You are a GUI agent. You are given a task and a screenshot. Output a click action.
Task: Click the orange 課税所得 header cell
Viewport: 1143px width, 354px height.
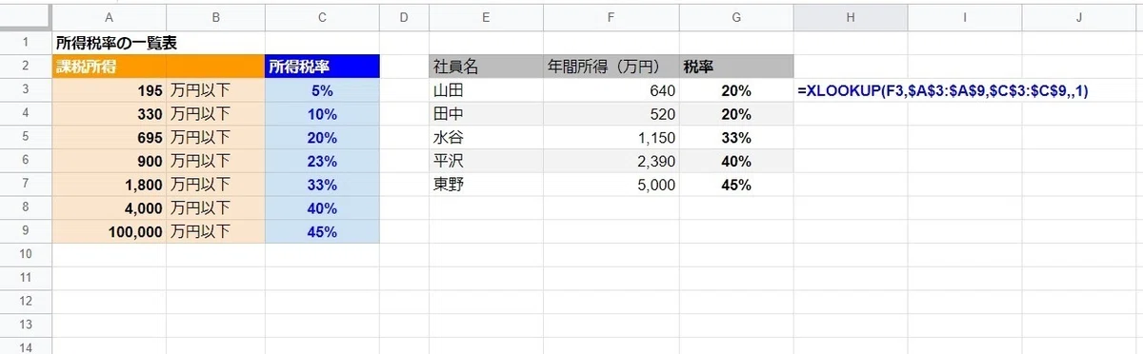tap(109, 67)
